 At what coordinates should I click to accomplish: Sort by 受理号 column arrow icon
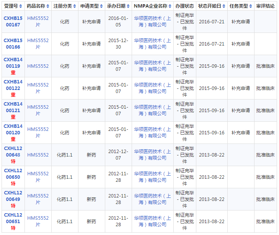21,6
